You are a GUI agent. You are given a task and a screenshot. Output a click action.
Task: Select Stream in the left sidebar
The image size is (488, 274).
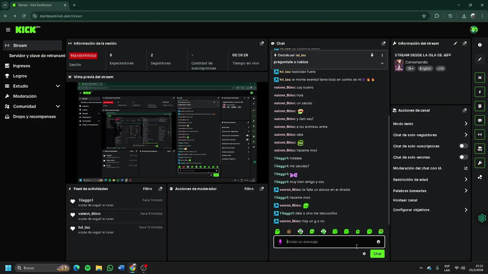32,45
